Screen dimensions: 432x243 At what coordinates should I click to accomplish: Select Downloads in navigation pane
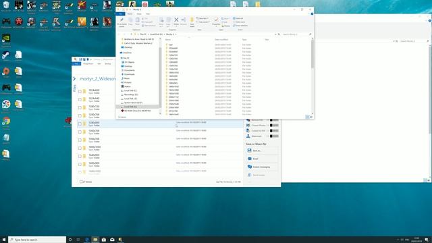128,74
